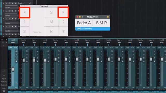Image resolution: width=166 pixels, height=93 pixels.
Task: Click waveform icon at bottom of channel 7
Action: click(80, 88)
